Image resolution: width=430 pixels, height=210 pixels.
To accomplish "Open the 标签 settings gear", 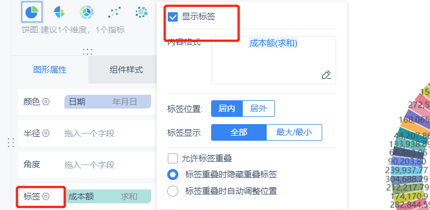I will pyautogui.click(x=46, y=196).
